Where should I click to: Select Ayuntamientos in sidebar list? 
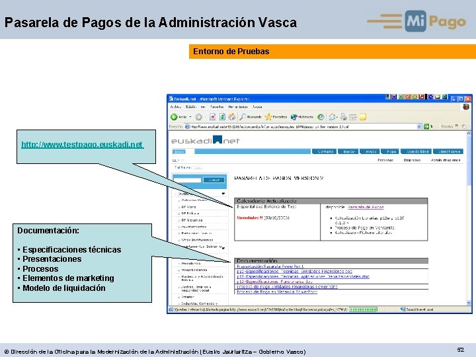194,227
